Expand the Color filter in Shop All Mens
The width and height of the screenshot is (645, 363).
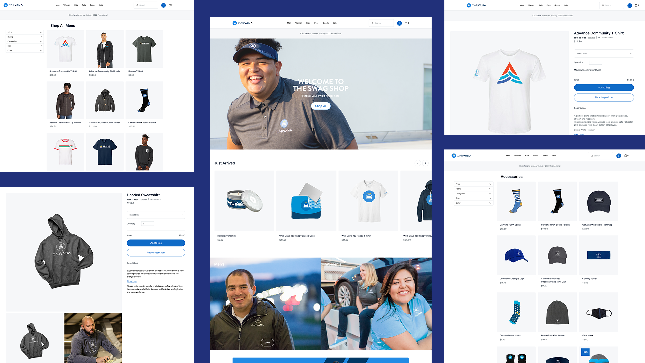(x=25, y=50)
